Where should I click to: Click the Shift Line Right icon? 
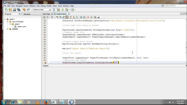coord(84,17)
